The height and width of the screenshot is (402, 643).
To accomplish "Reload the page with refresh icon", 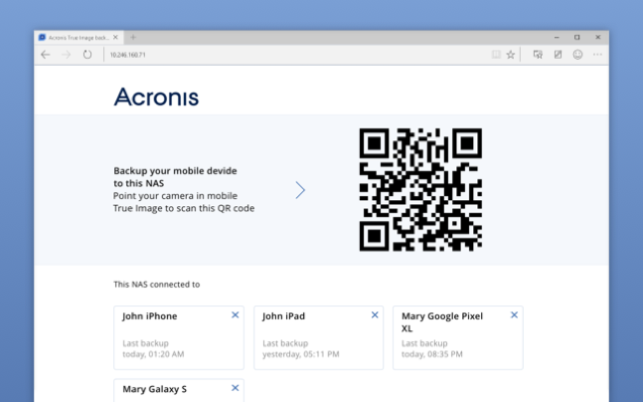I will pos(87,54).
